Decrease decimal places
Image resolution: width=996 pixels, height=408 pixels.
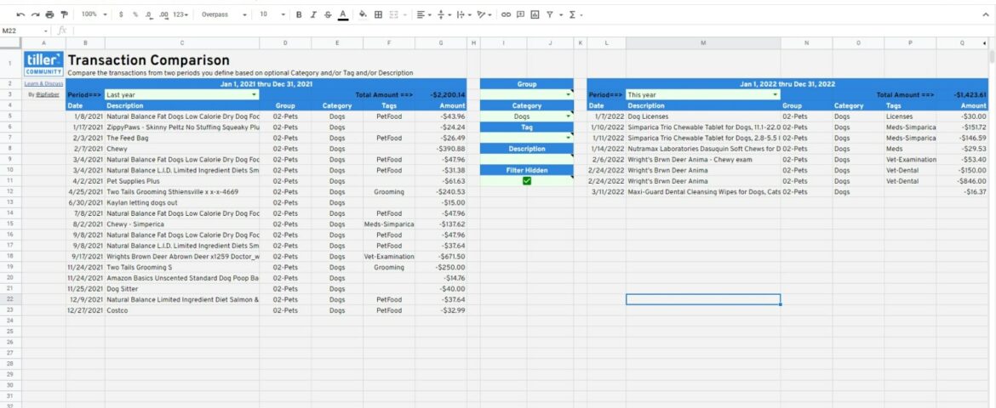(x=149, y=14)
